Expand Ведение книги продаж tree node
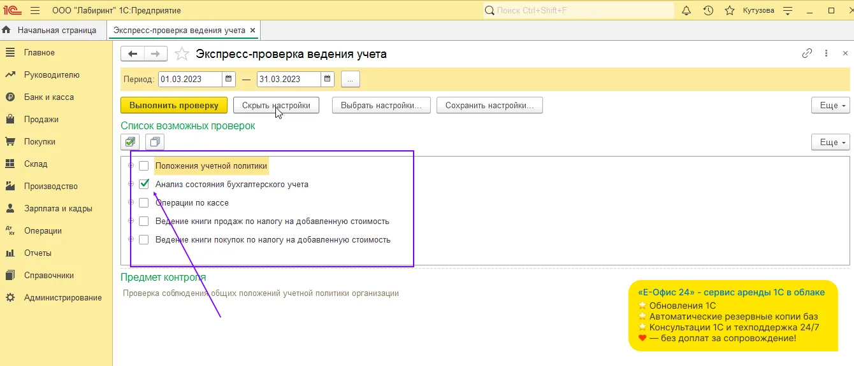The width and height of the screenshot is (854, 366). click(x=131, y=222)
